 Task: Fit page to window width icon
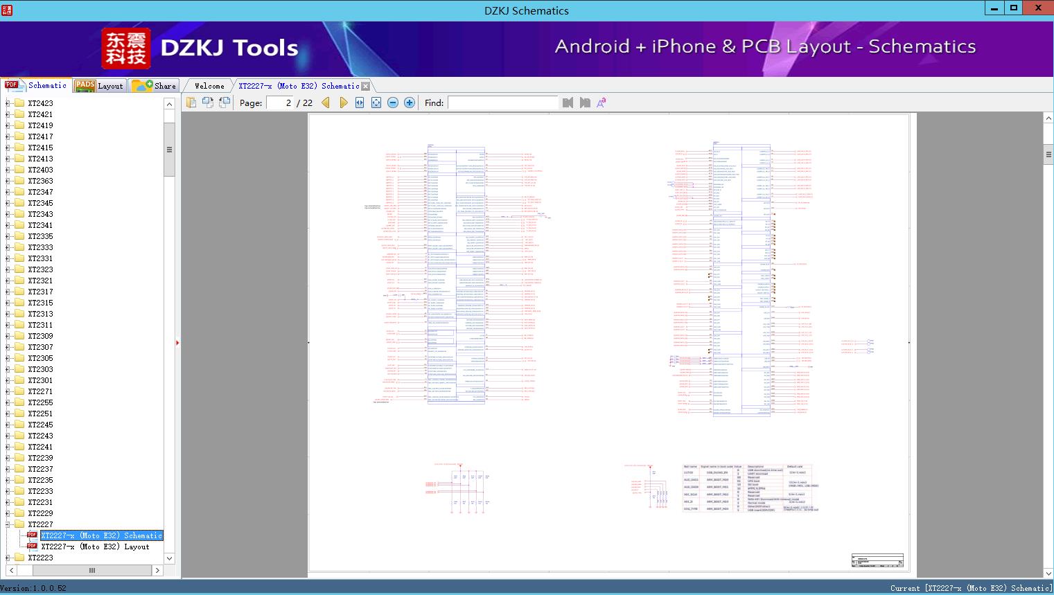tap(360, 103)
